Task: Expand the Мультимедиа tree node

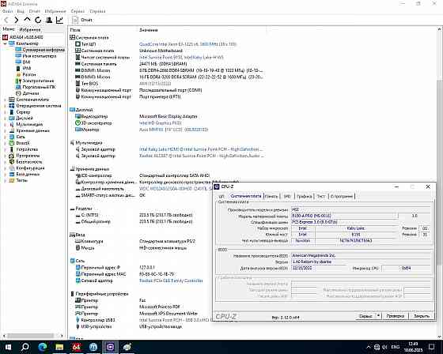Action: (5, 125)
